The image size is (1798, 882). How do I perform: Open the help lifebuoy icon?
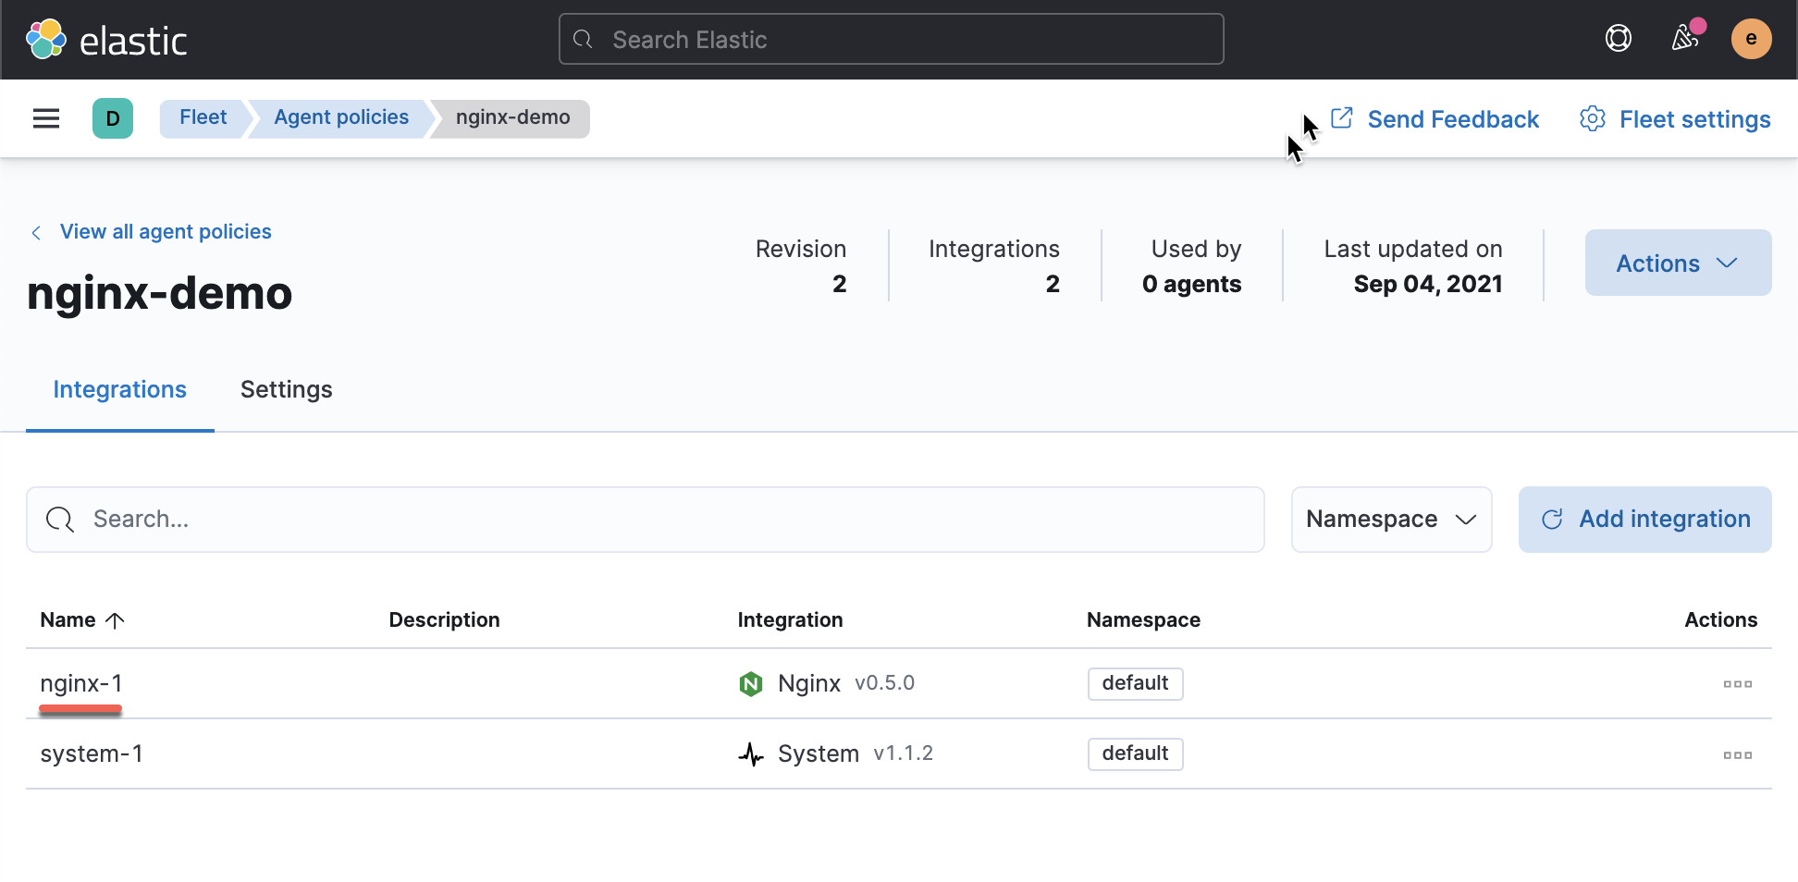click(1619, 39)
